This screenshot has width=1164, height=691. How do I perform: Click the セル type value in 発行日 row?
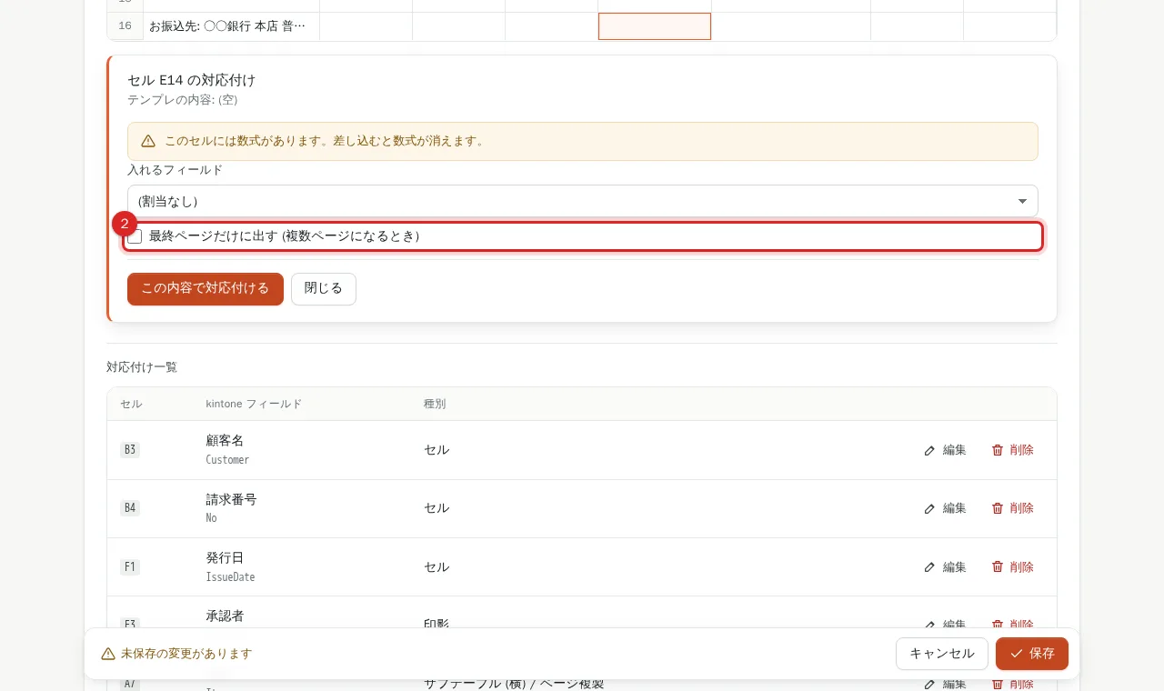(x=436, y=566)
